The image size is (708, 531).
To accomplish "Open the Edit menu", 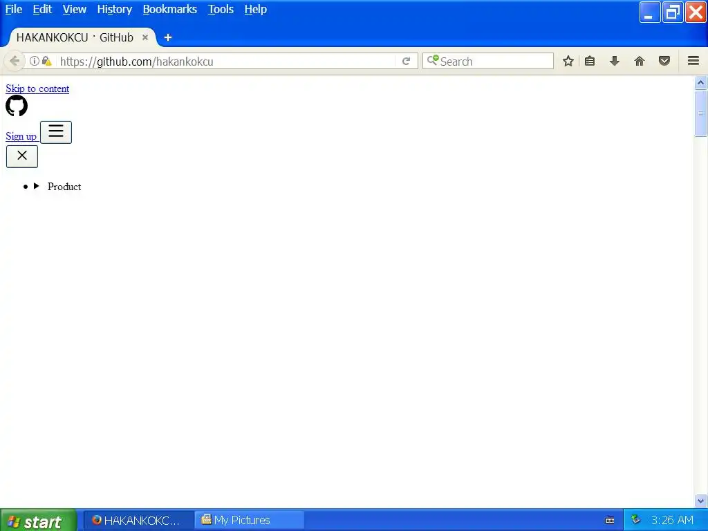I will pos(42,10).
